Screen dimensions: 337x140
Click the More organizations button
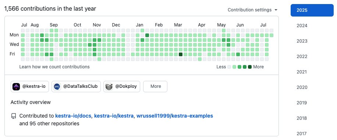coord(155,86)
